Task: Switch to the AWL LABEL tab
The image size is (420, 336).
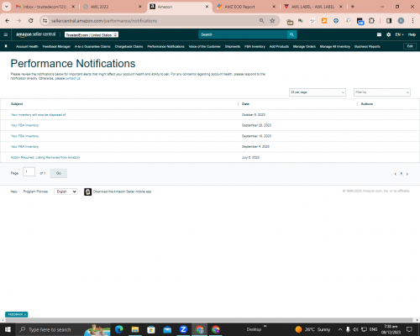Action: click(x=312, y=7)
